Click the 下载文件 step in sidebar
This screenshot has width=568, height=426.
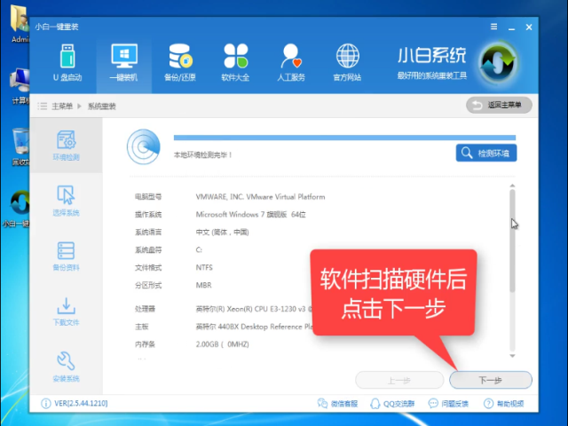[66, 312]
